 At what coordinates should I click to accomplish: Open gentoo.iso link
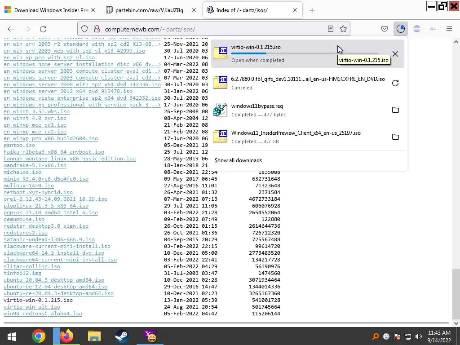point(19,145)
